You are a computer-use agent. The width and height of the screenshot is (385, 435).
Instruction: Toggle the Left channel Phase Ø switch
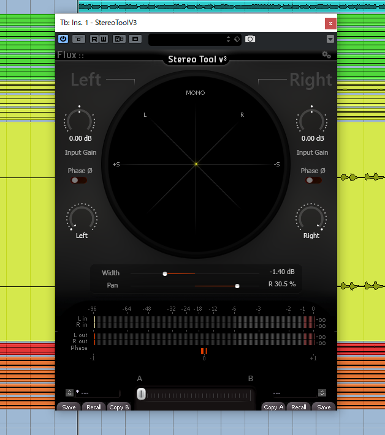tap(78, 180)
